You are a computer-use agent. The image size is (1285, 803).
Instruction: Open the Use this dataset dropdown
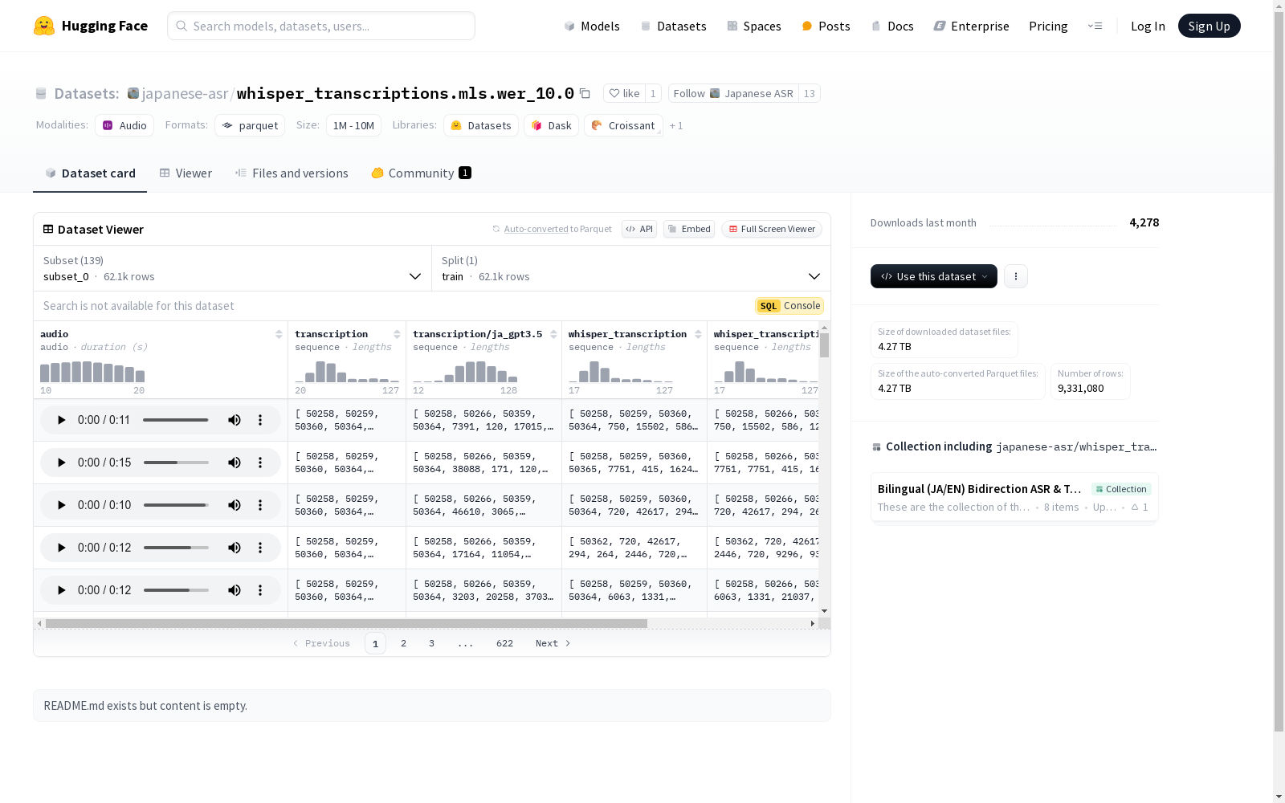point(934,276)
